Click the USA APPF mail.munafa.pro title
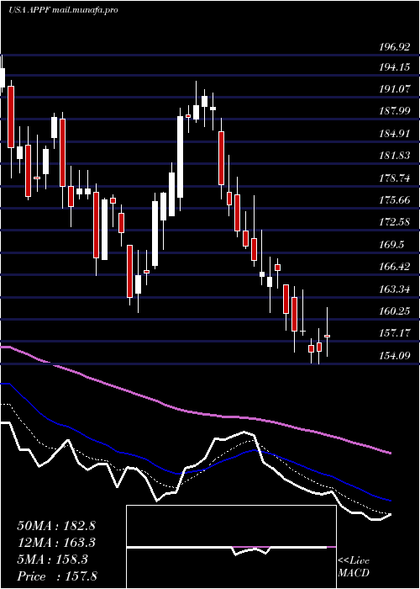This screenshot has height=589, width=420. click(x=63, y=10)
